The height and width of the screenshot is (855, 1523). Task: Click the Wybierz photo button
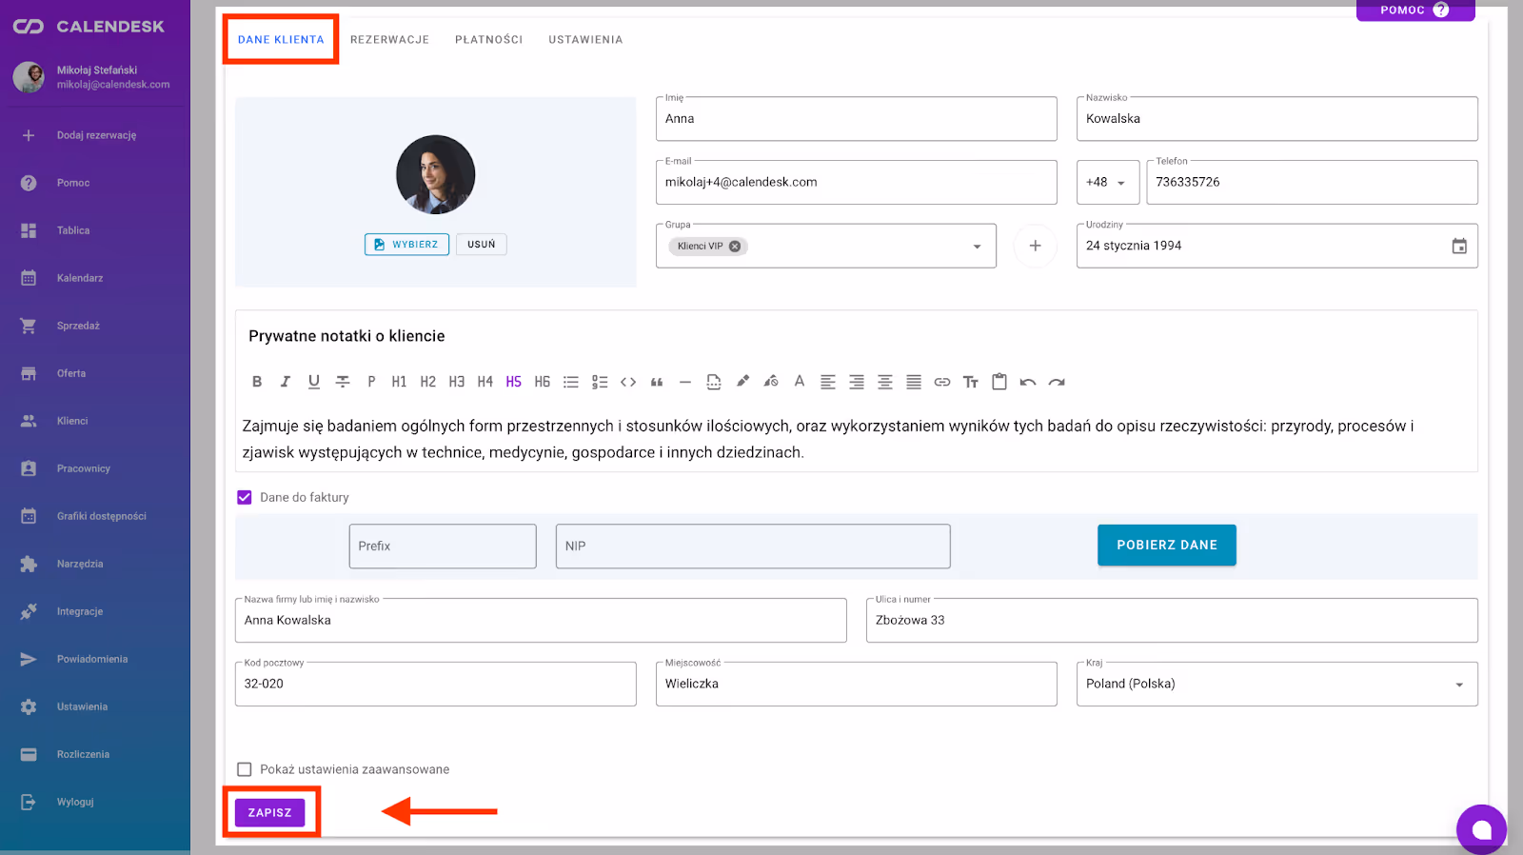point(406,245)
